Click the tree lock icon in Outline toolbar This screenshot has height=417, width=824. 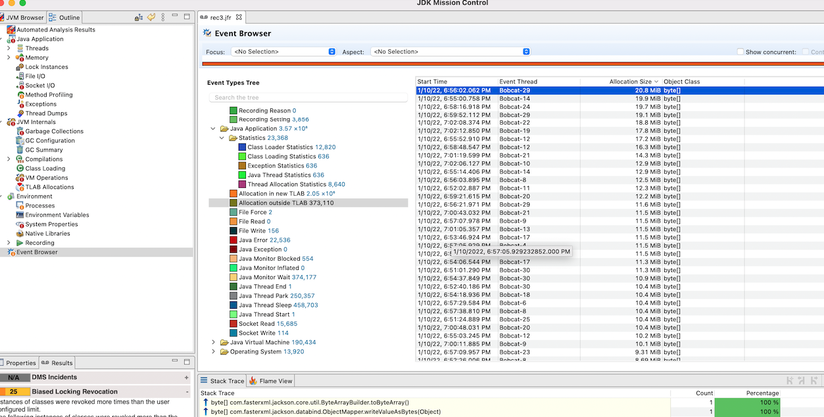point(139,17)
